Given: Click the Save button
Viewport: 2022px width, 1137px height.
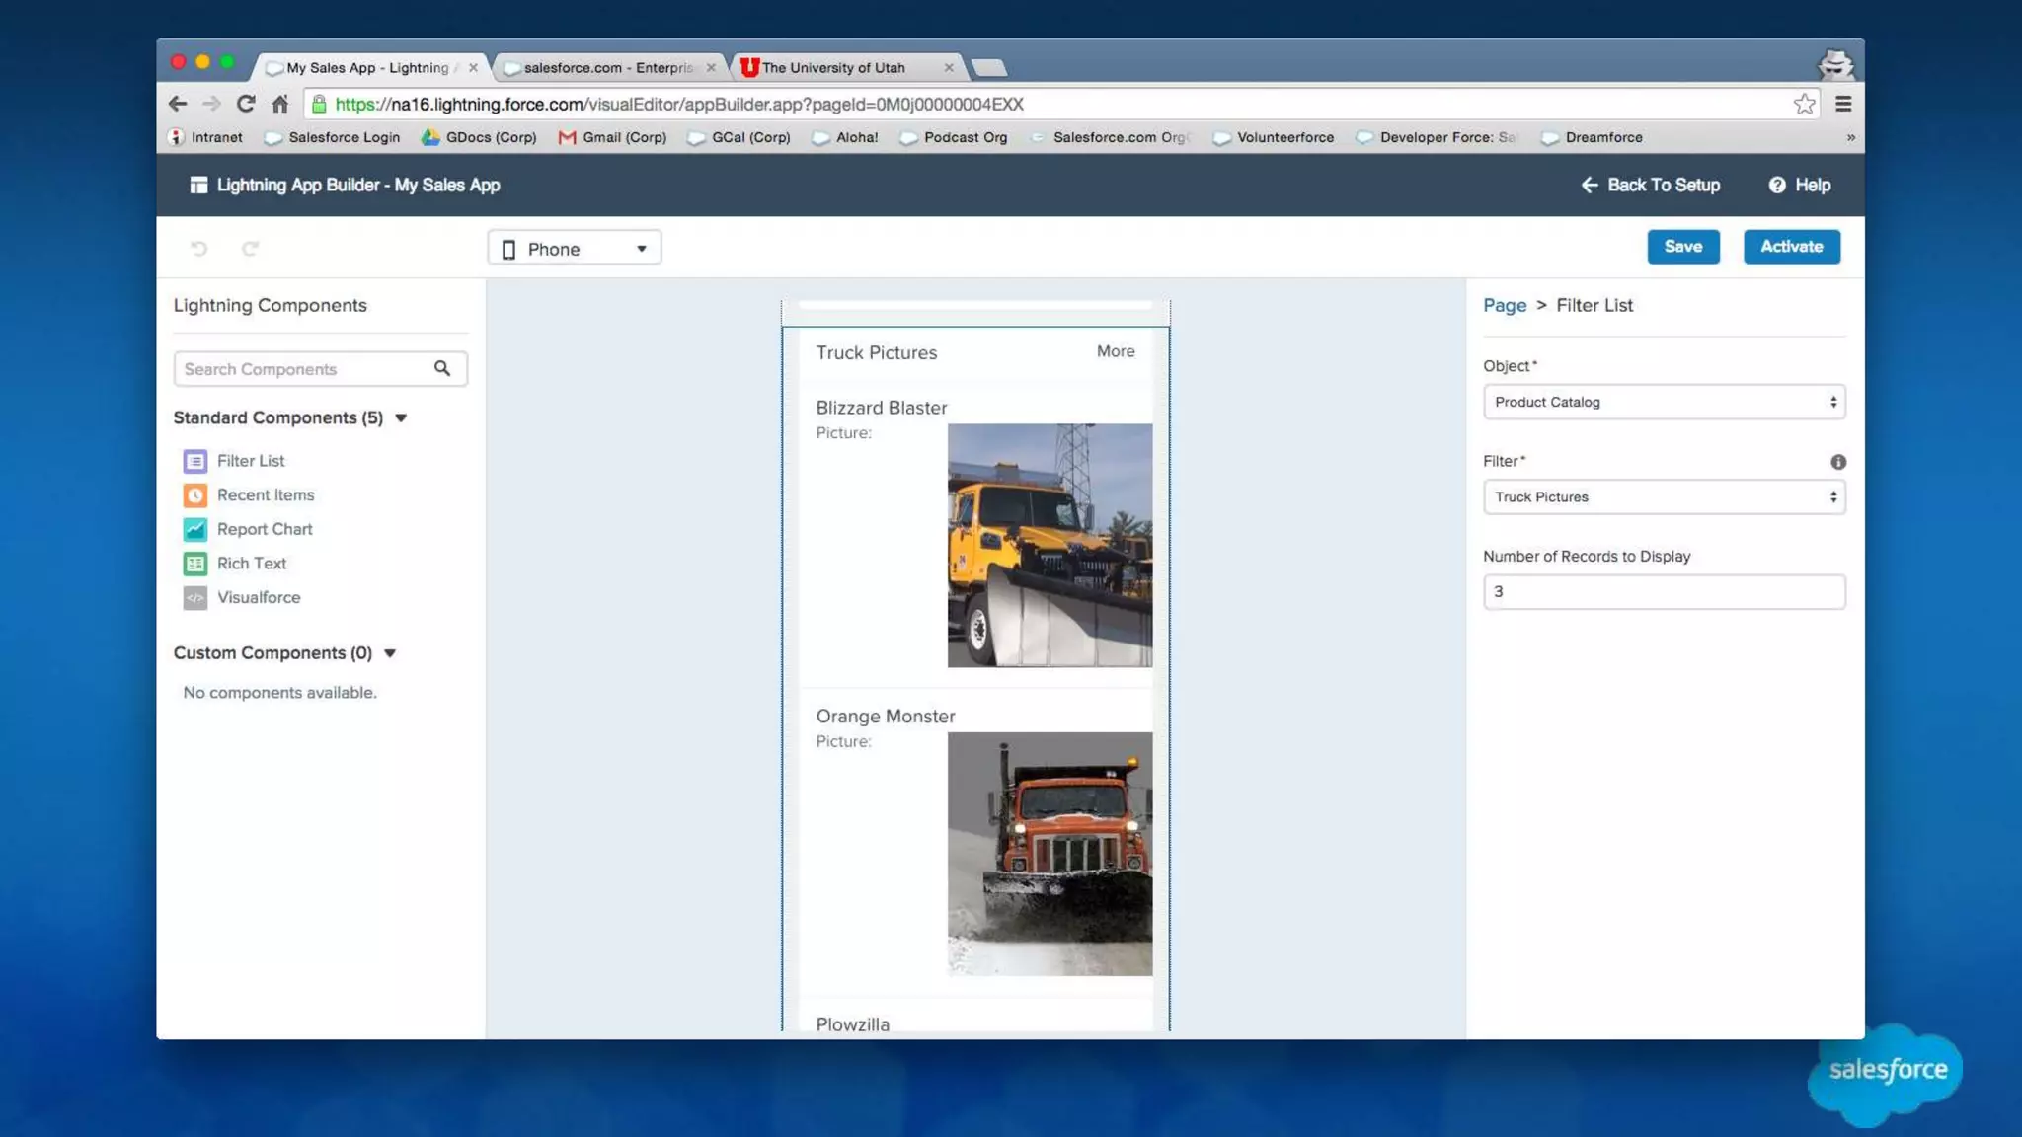Looking at the screenshot, I should 1682,247.
